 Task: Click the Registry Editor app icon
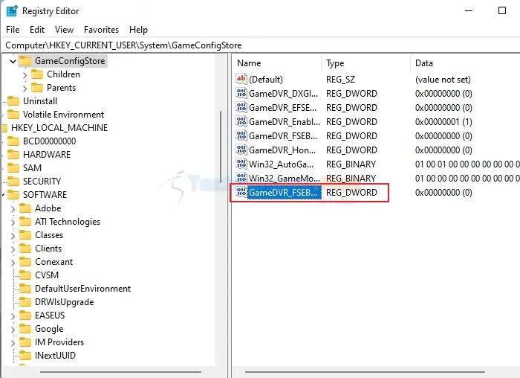[12, 11]
